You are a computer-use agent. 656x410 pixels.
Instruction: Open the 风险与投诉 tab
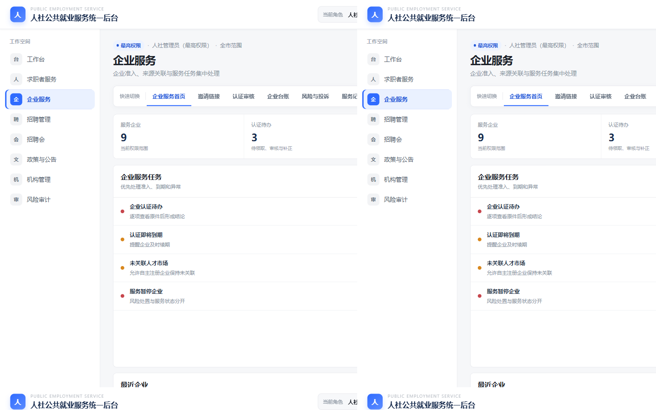[x=315, y=97]
